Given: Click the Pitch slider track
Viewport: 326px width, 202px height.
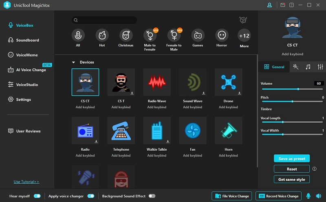Looking at the screenshot, I should 292,101.
